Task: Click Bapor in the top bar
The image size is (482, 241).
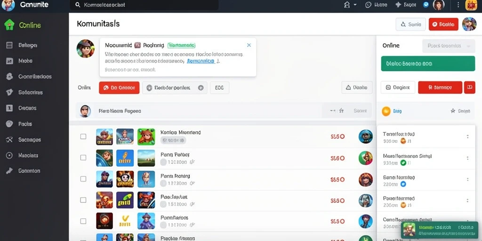Action: (x=406, y=5)
